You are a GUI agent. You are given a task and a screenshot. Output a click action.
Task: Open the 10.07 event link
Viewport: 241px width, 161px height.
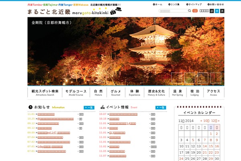pos(123,114)
